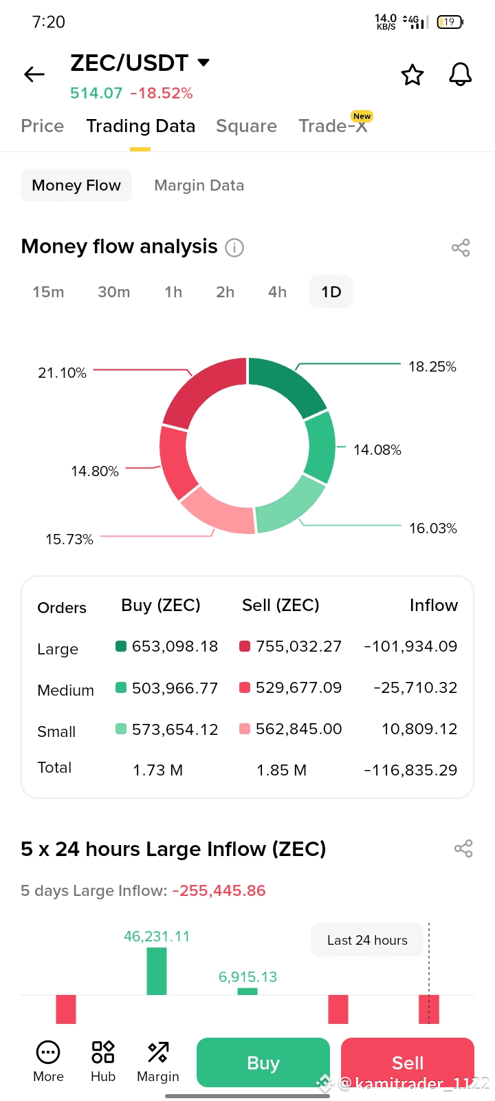The image size is (495, 1101).
Task: Open the Margin trading icon
Action: [x=158, y=1052]
